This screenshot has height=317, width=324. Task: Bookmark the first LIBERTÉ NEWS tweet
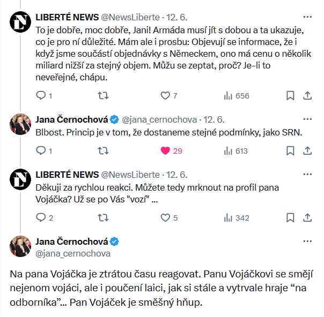tap(290, 95)
